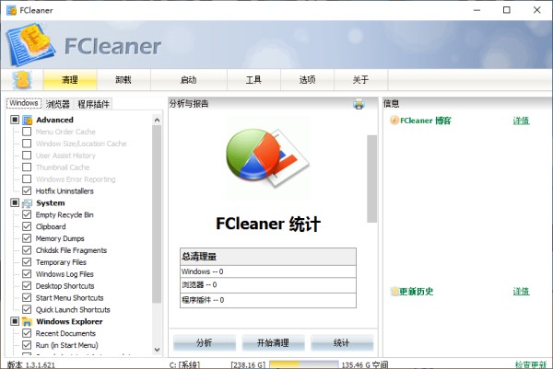Screen dimensions: 553x369
Task: Uncheck the Temporary Files option
Action: (27, 262)
